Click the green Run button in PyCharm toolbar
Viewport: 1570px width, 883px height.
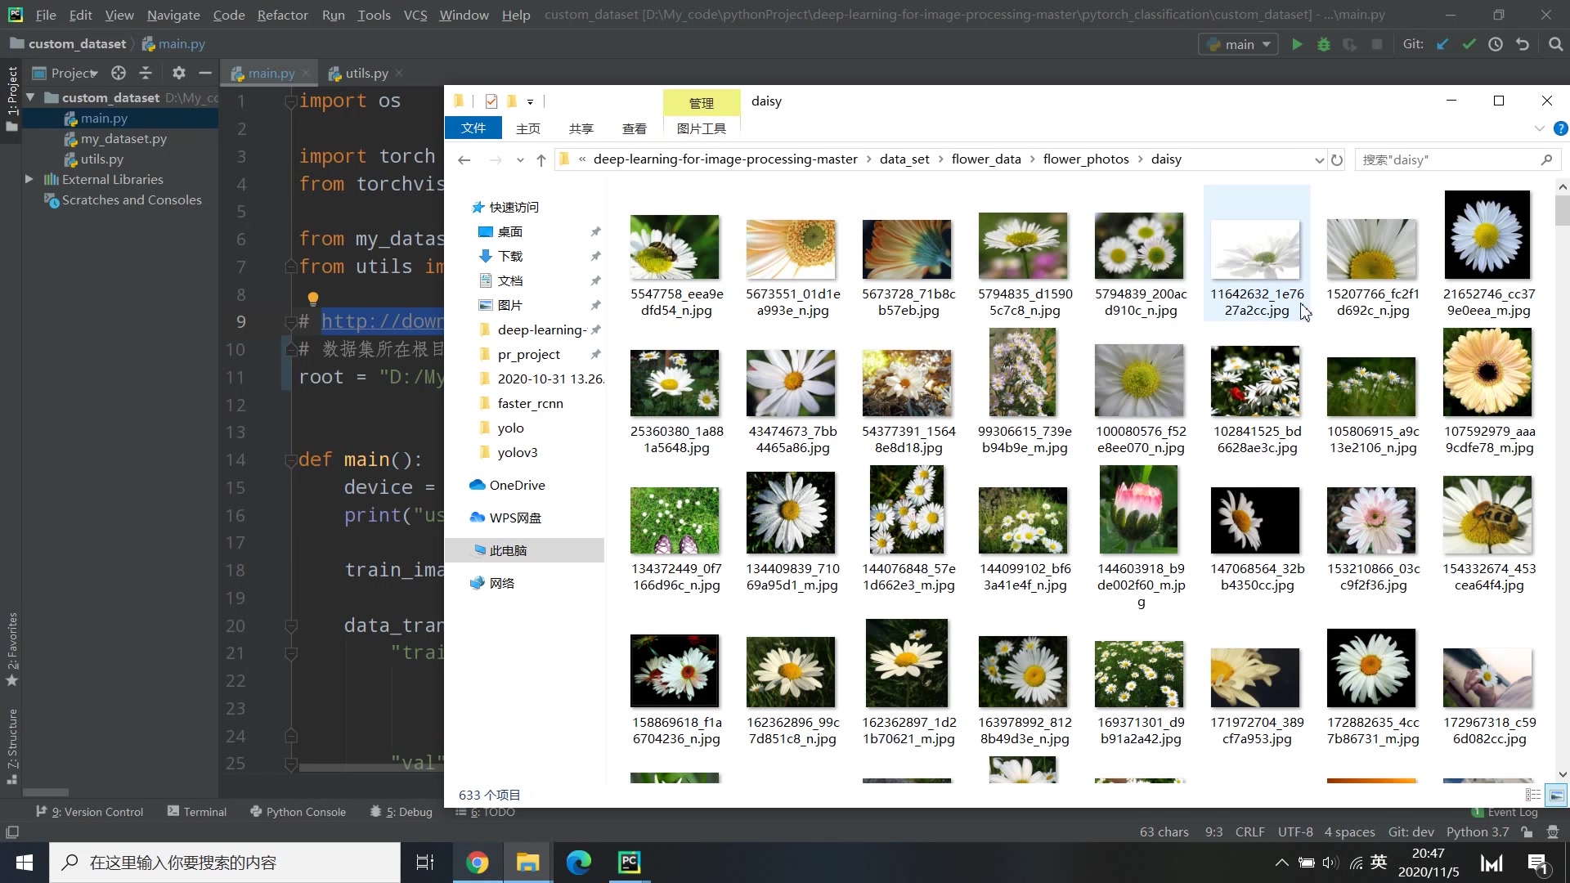1297,45
